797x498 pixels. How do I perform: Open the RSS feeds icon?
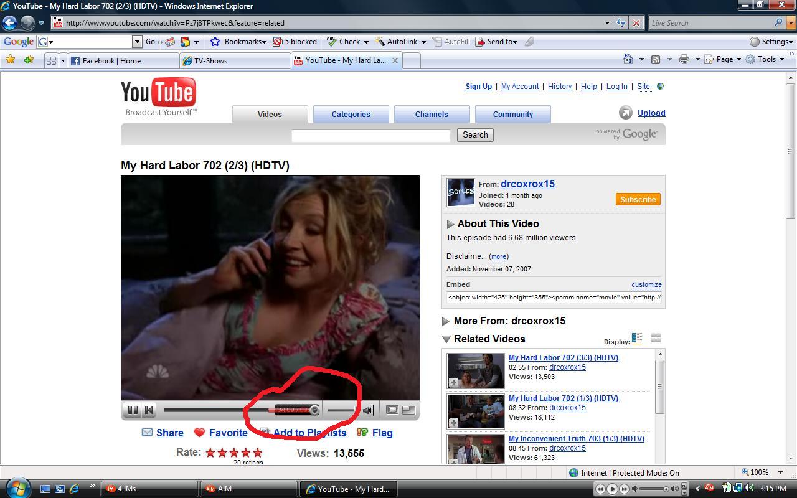(656, 60)
